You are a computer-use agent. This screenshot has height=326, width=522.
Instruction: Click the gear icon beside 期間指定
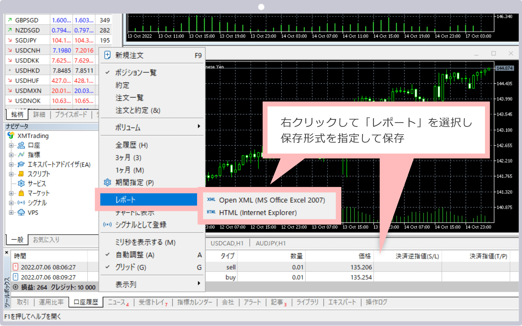[x=107, y=182]
